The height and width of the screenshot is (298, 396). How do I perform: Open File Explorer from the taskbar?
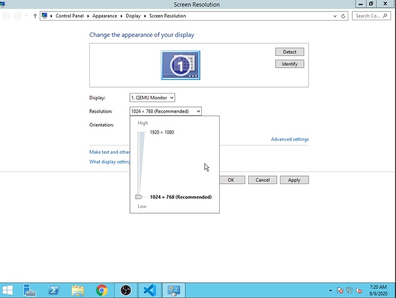(77, 290)
